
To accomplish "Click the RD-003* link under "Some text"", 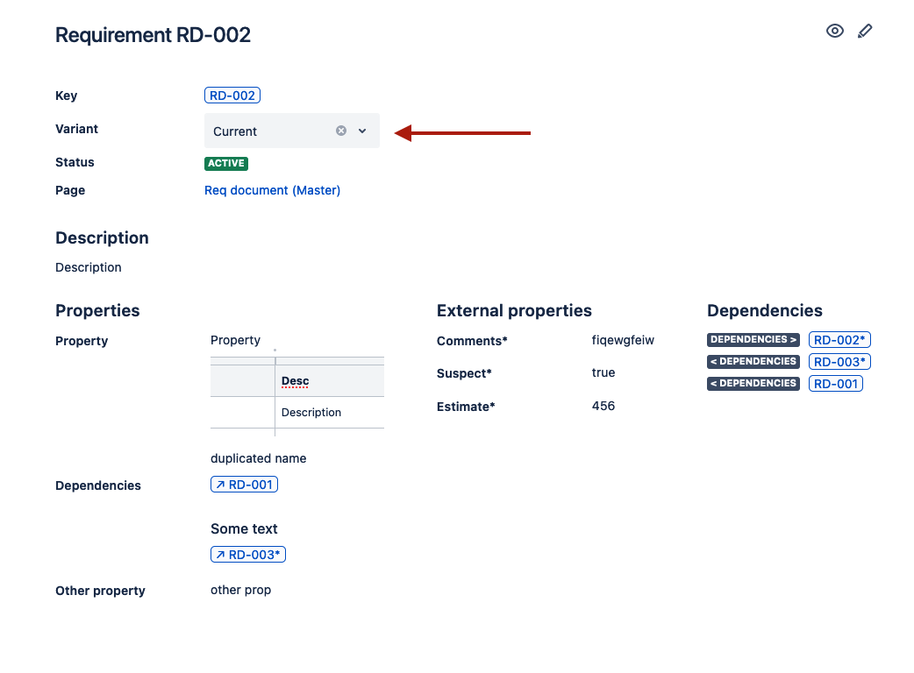I will click(248, 554).
